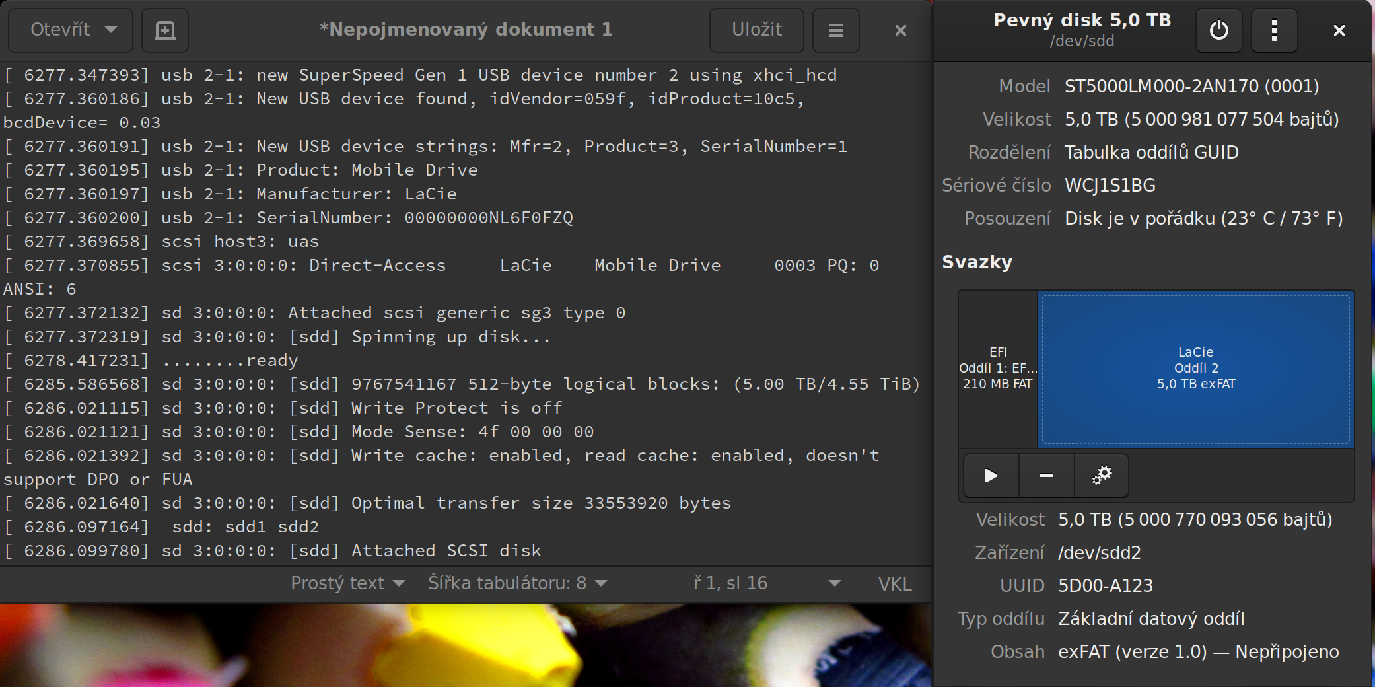
Task: Open additional partition options gears icon
Action: (x=1102, y=476)
